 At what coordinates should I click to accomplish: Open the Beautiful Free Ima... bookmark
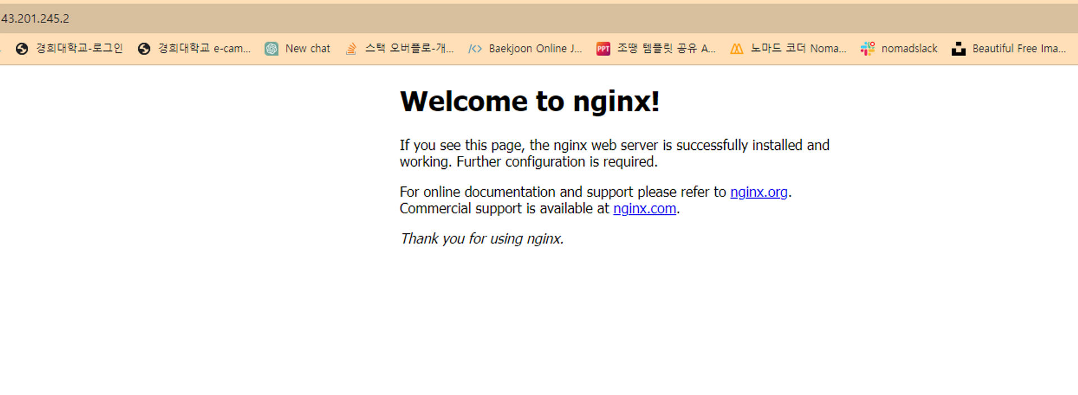pos(1019,48)
